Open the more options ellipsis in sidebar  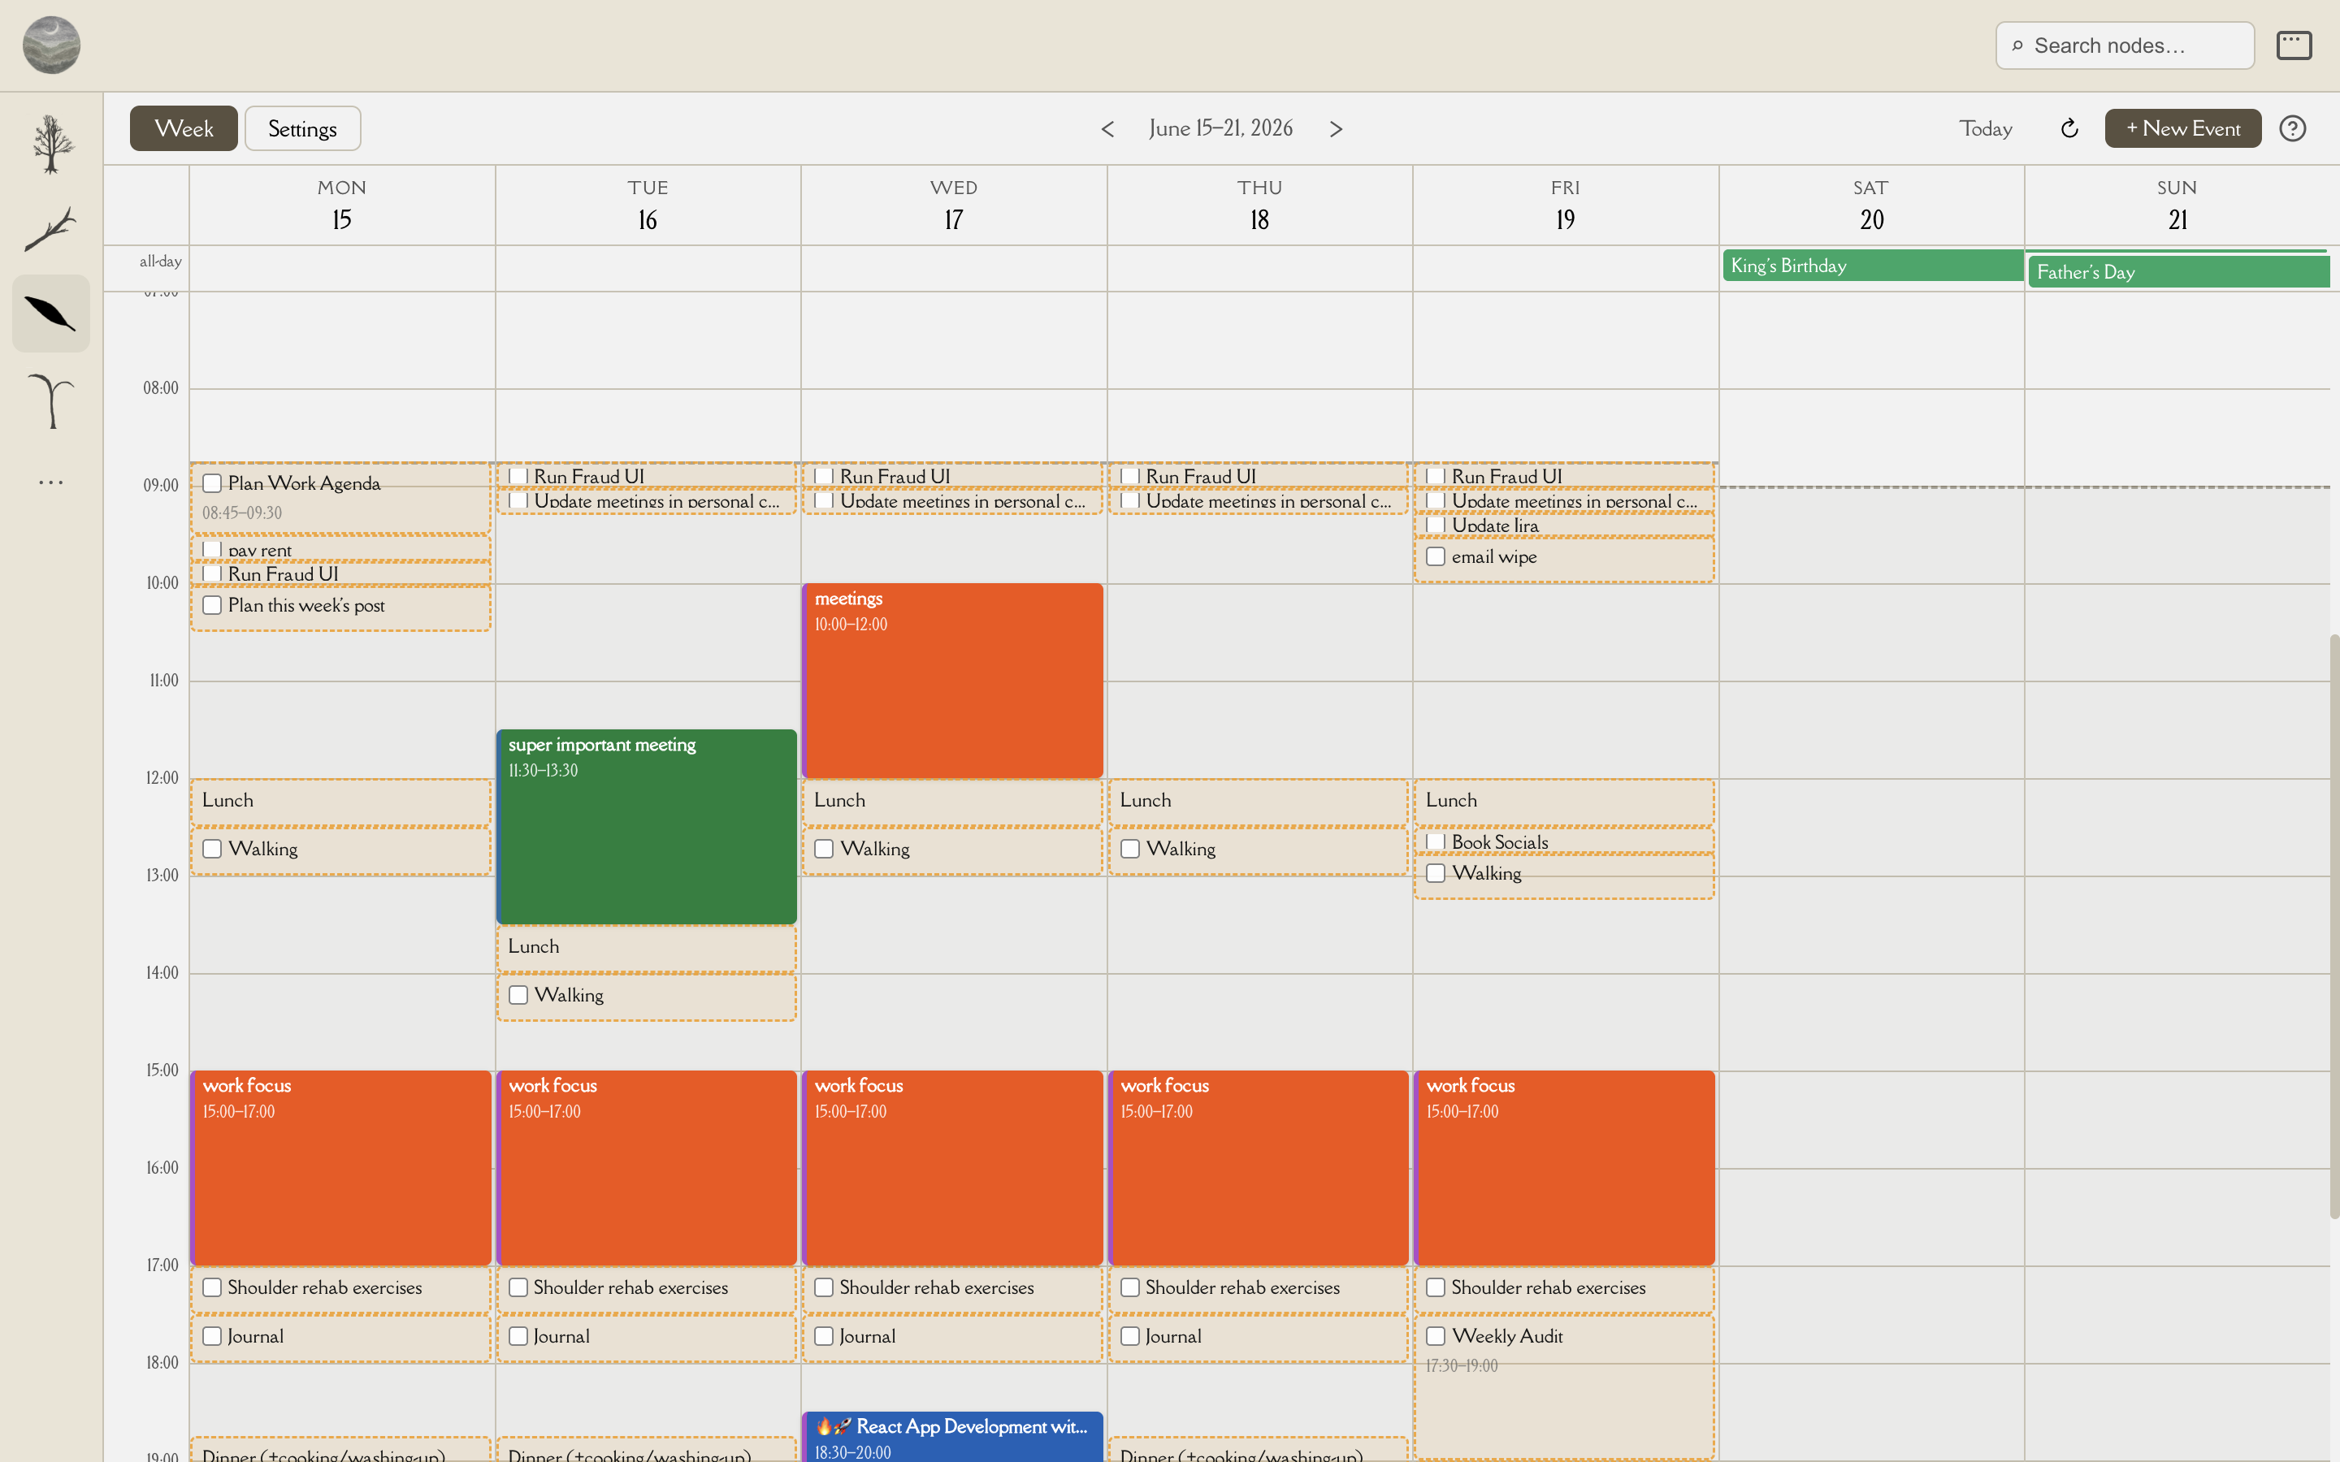51,482
